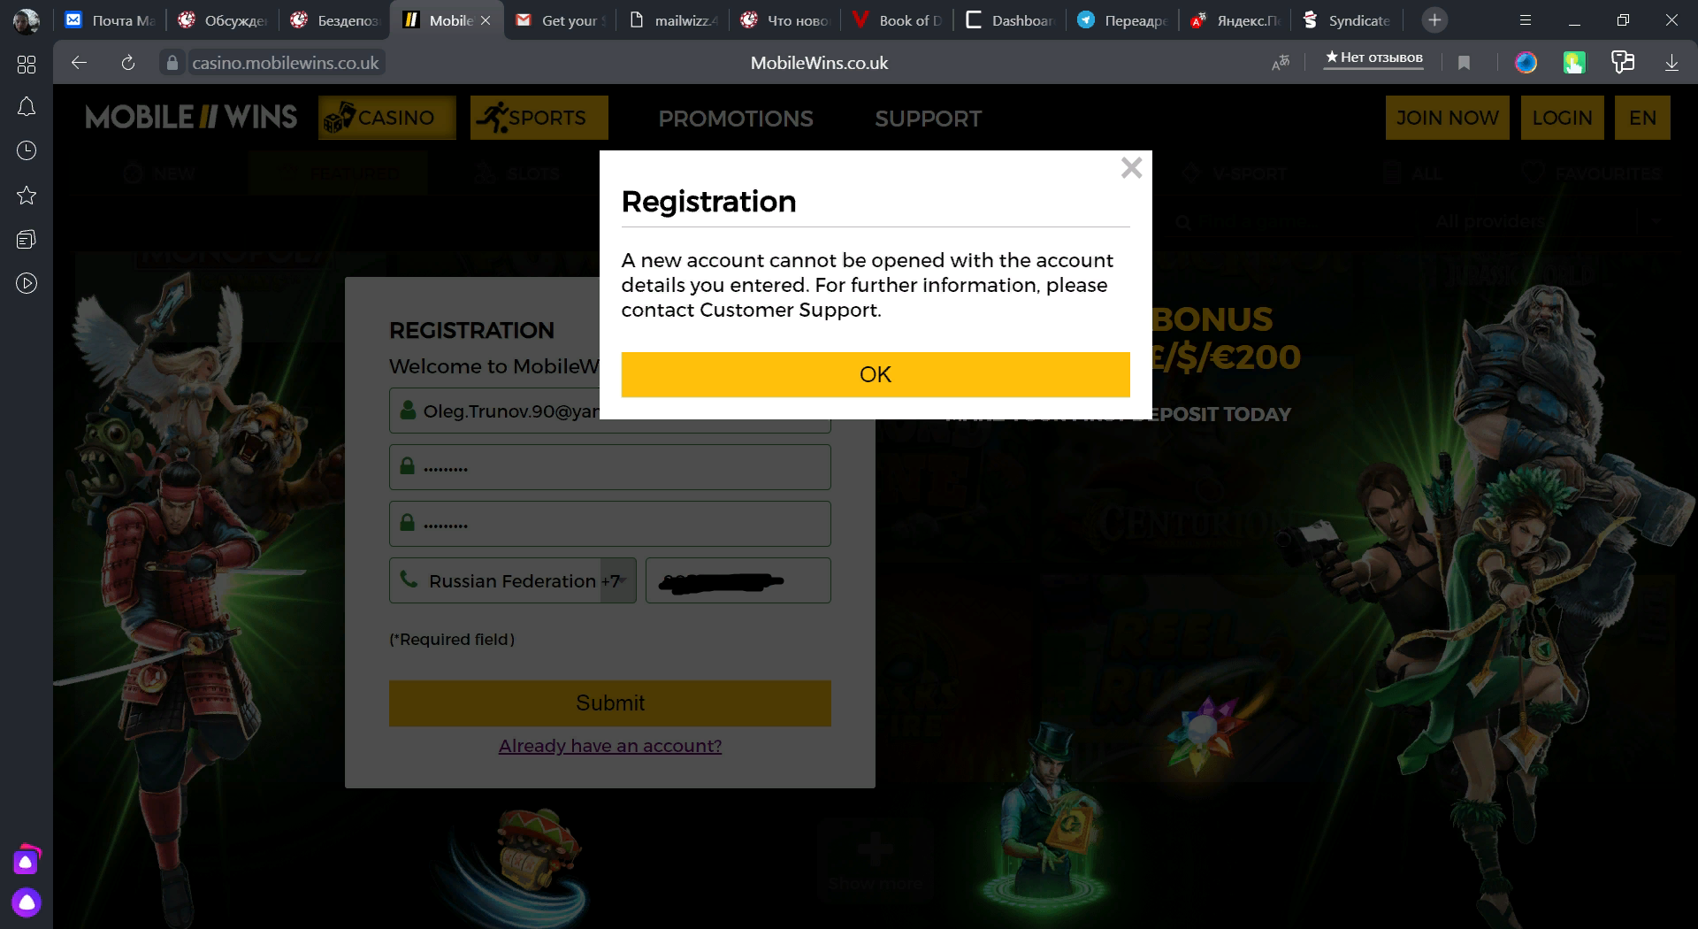Click the page translate icon

[x=1281, y=63]
